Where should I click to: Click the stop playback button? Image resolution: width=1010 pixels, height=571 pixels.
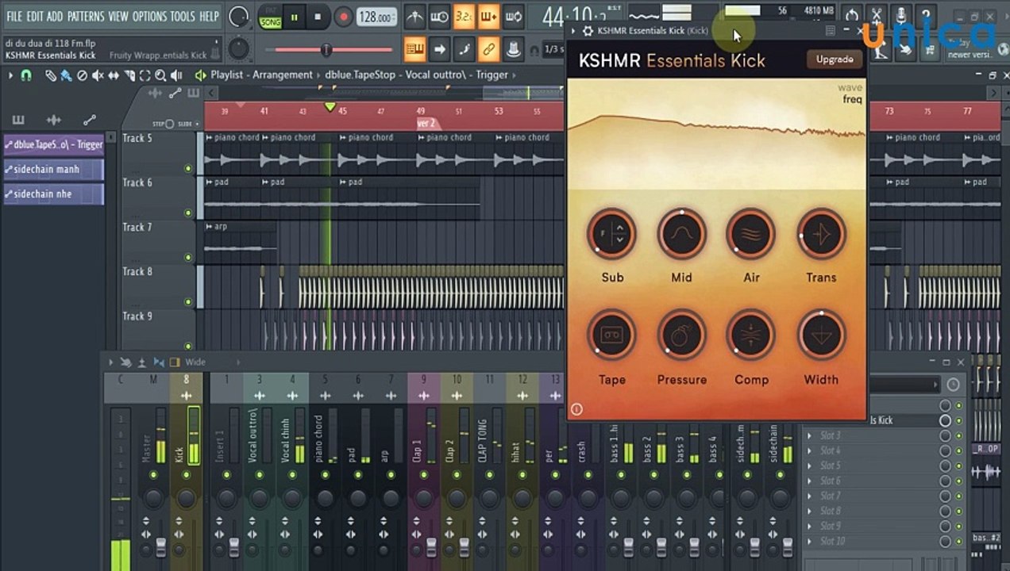[x=318, y=16]
